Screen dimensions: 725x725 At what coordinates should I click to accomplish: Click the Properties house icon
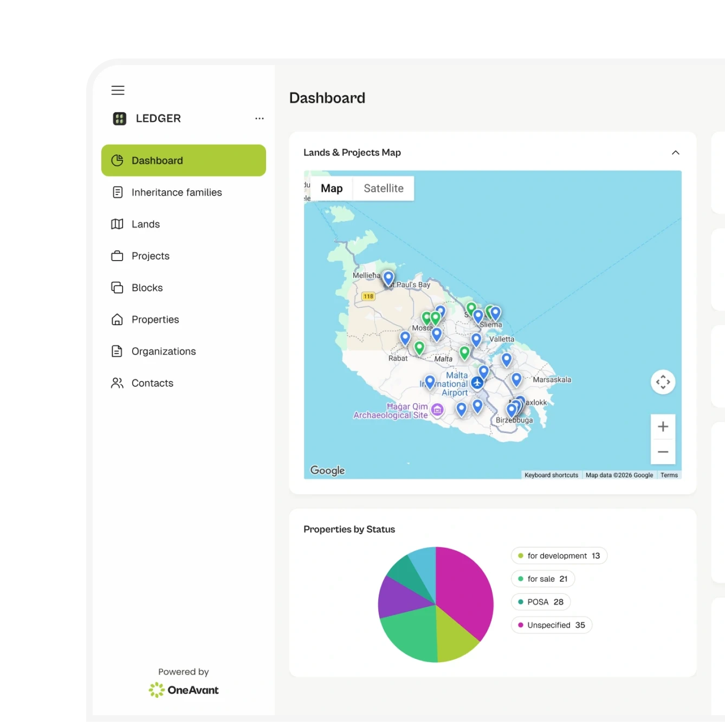[x=117, y=320]
